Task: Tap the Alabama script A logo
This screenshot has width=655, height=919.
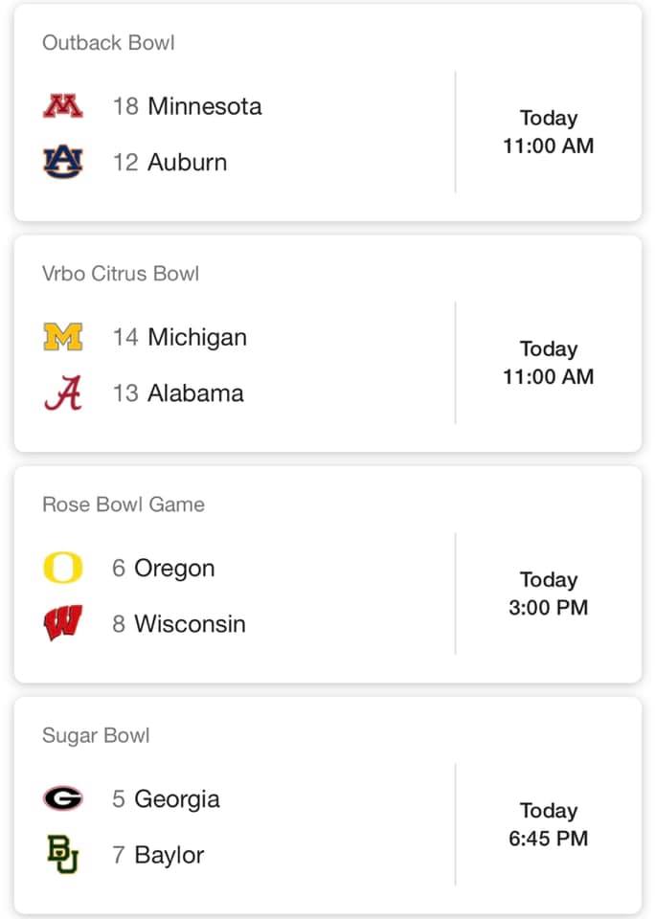Action: [63, 392]
